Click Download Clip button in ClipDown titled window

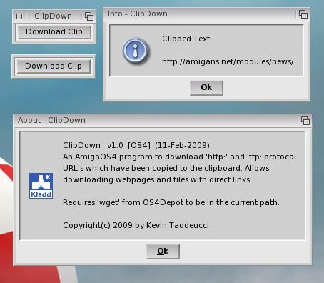coord(54,32)
